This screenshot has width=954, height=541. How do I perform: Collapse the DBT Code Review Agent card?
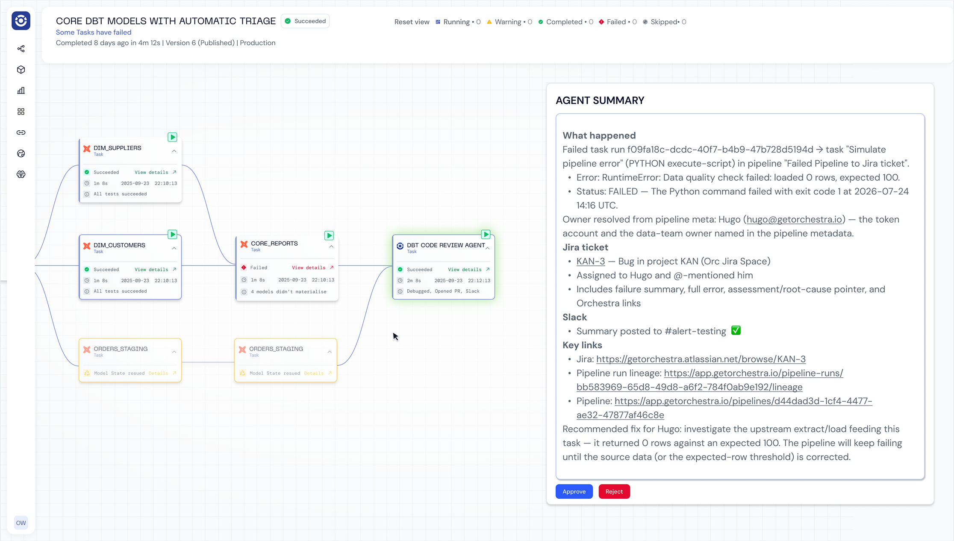point(488,248)
